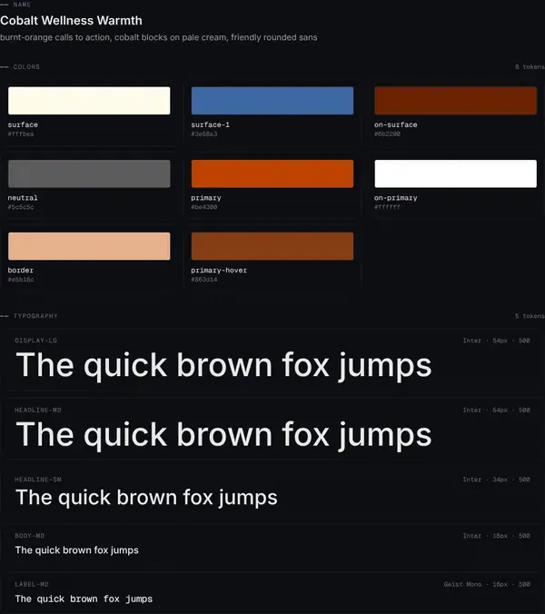Select the blue surface-1 color swatch

pyautogui.click(x=272, y=101)
